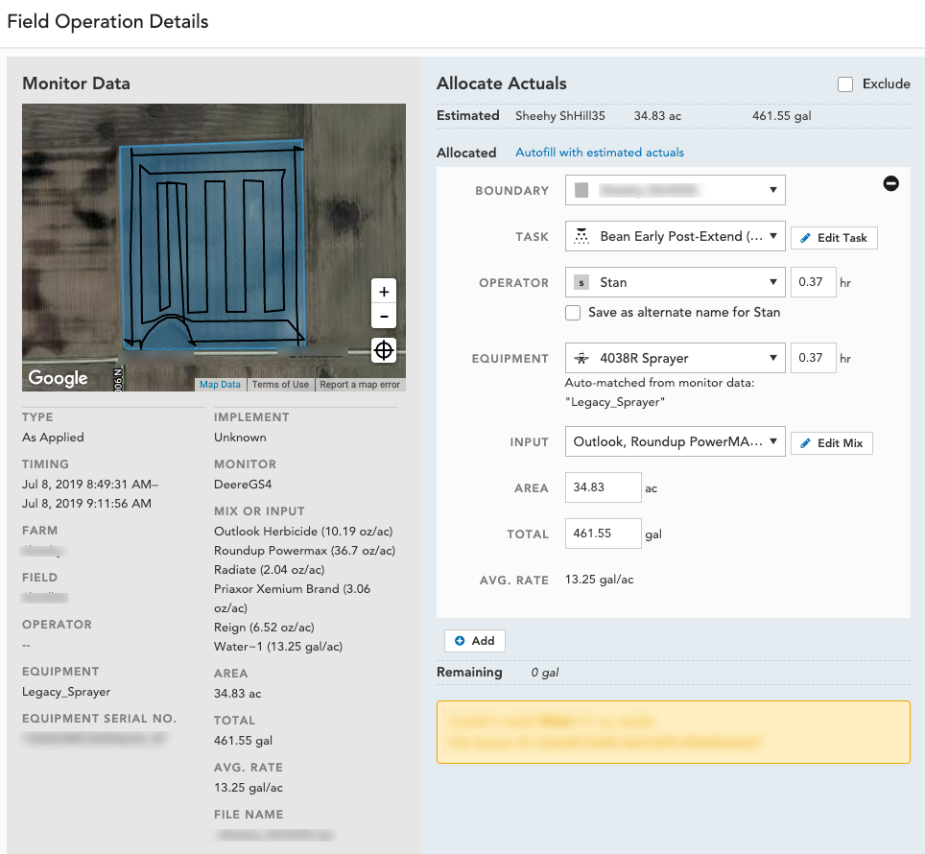The image size is (925, 854).
Task: Open the Map Data link on map
Action: (220, 385)
